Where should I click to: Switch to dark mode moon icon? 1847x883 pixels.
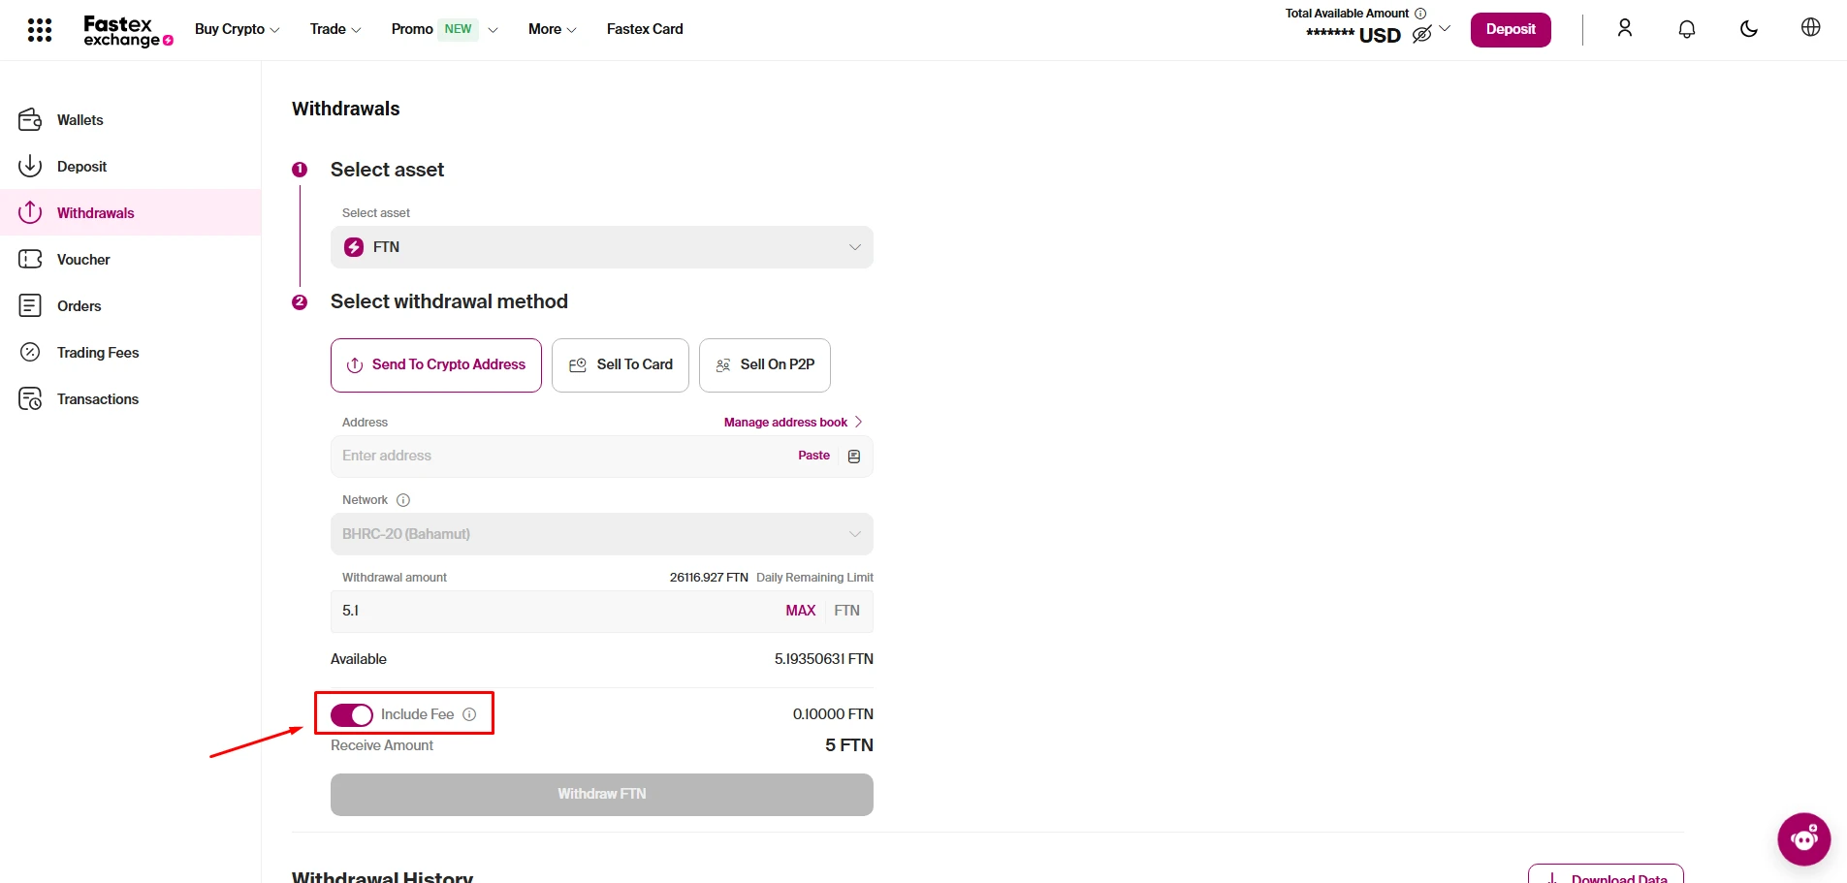(x=1749, y=29)
